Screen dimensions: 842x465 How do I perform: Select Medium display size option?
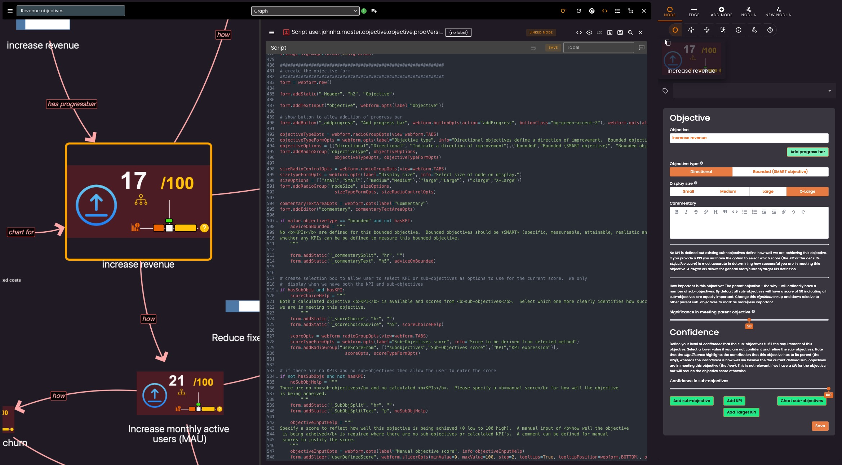[x=728, y=192]
